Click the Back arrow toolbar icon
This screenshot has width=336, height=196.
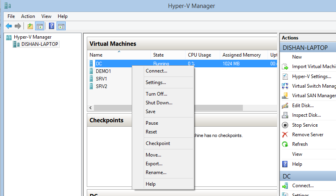click(x=9, y=26)
